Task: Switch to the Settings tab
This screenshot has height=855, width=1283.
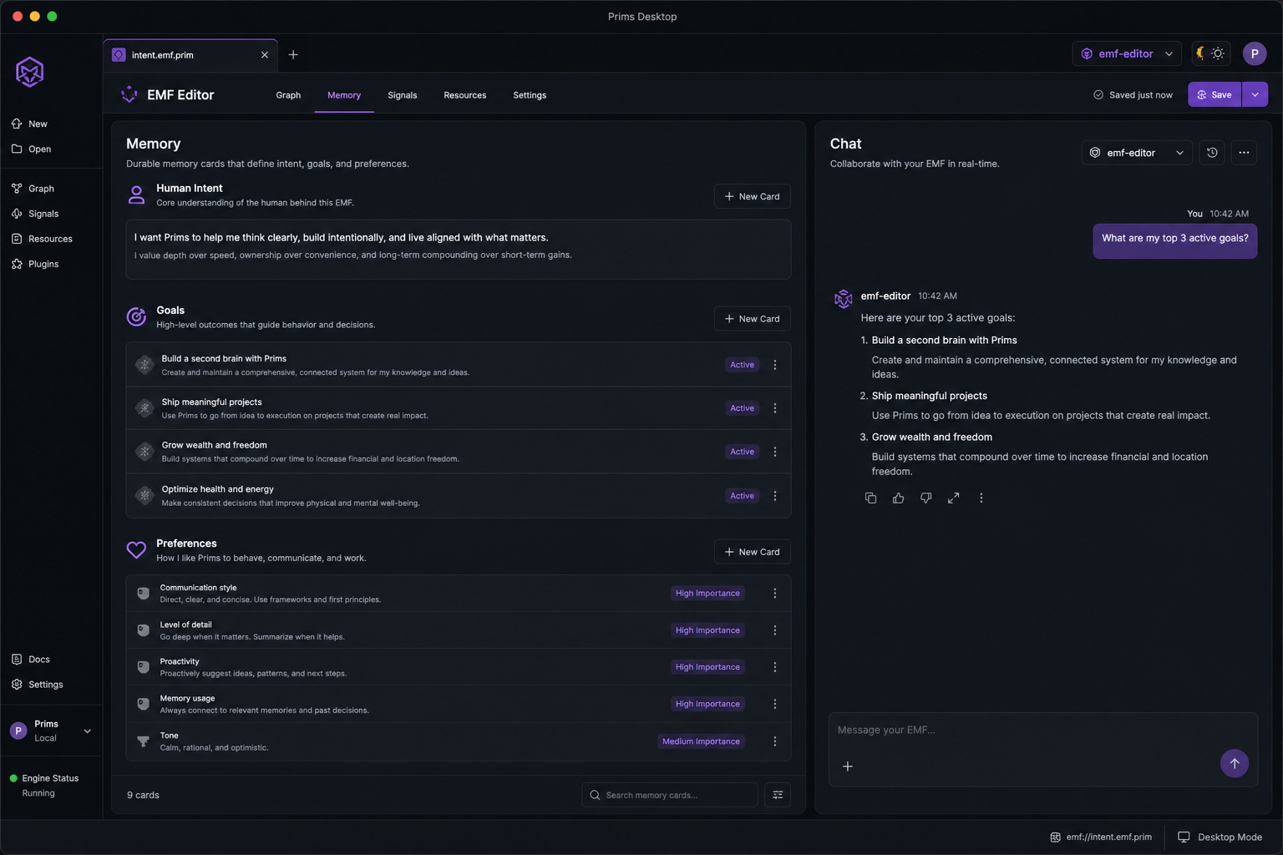Action: [x=530, y=95]
